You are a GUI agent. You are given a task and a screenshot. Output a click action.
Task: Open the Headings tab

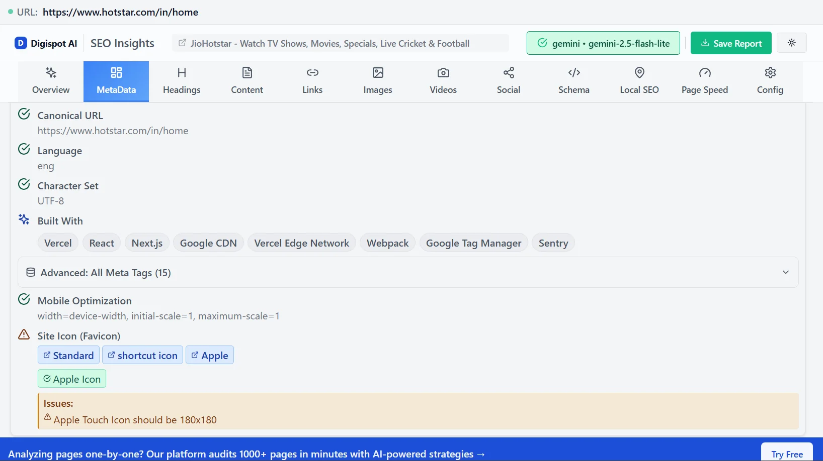[182, 81]
